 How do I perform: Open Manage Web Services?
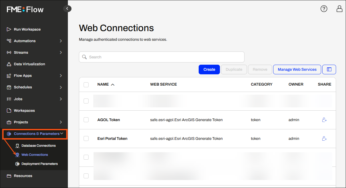pos(297,69)
